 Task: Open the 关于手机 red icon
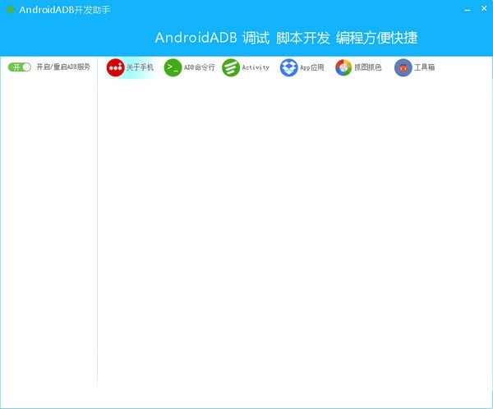[115, 67]
